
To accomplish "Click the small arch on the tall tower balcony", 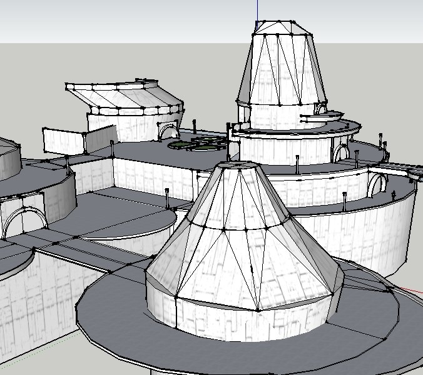I will coord(321,109).
